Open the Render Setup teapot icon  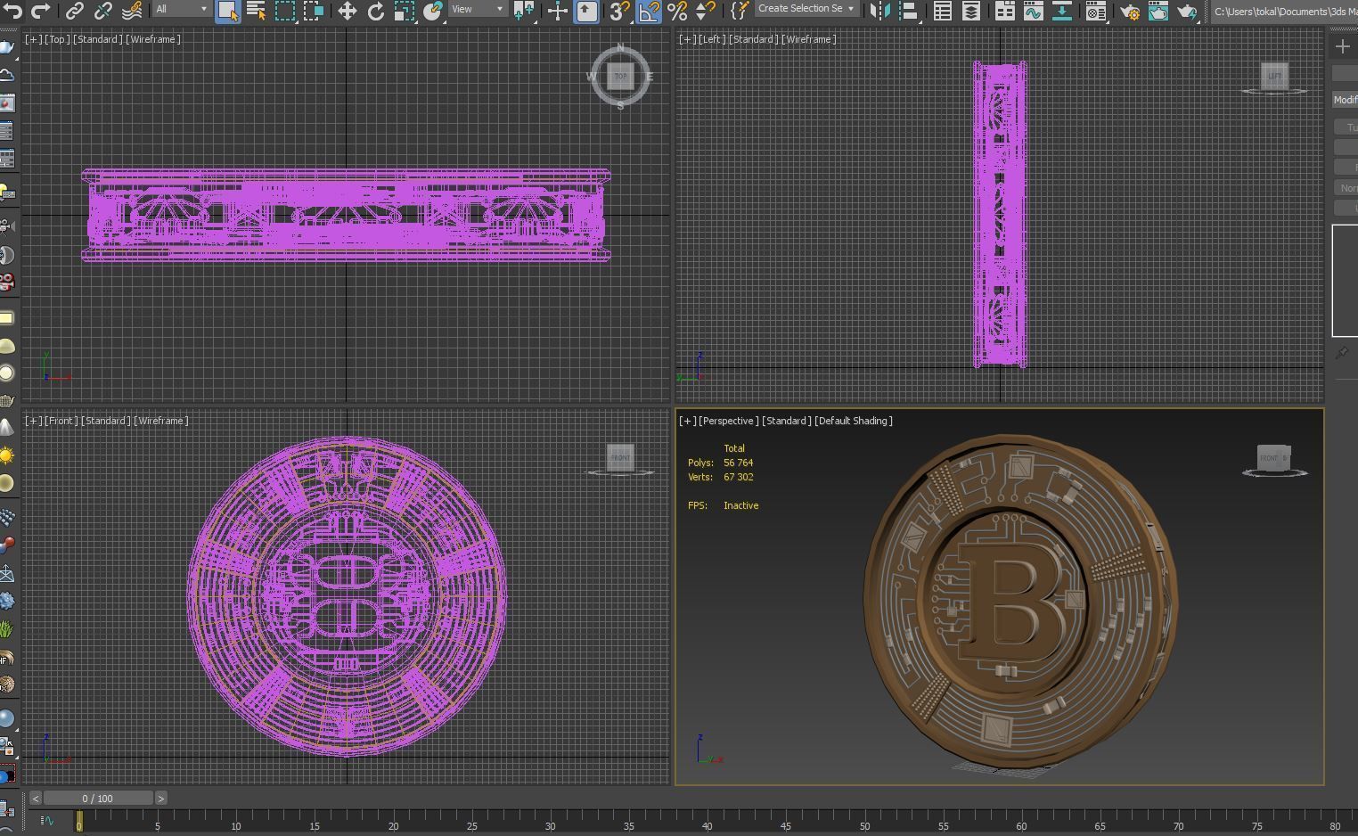pyautogui.click(x=1129, y=11)
